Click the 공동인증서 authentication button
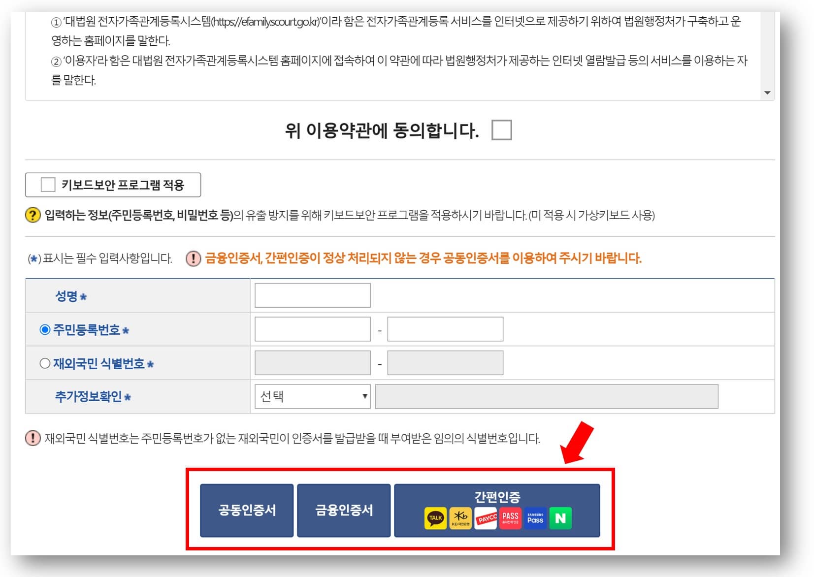The height and width of the screenshot is (577, 814). [x=246, y=510]
